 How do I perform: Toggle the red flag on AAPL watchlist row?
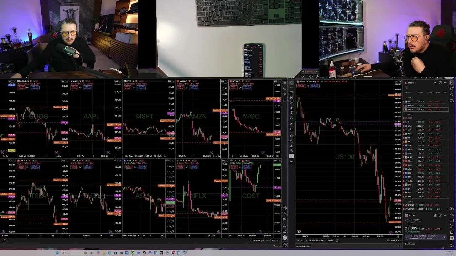404,181
